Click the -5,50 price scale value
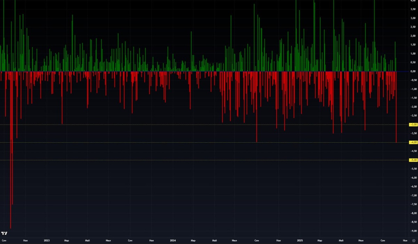 413,169
